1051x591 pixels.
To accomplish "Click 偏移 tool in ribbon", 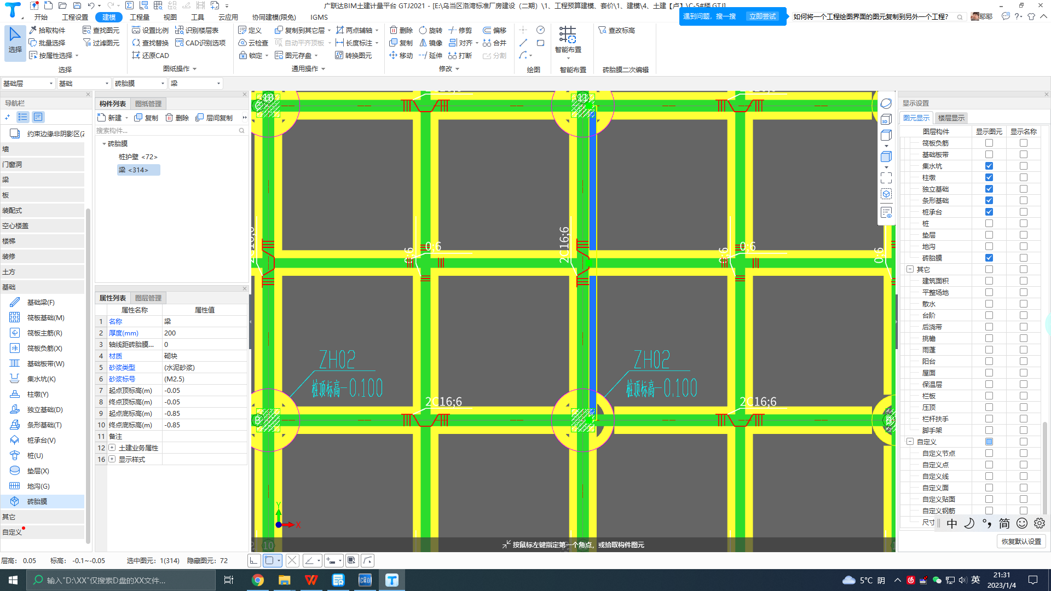I will pyautogui.click(x=494, y=30).
